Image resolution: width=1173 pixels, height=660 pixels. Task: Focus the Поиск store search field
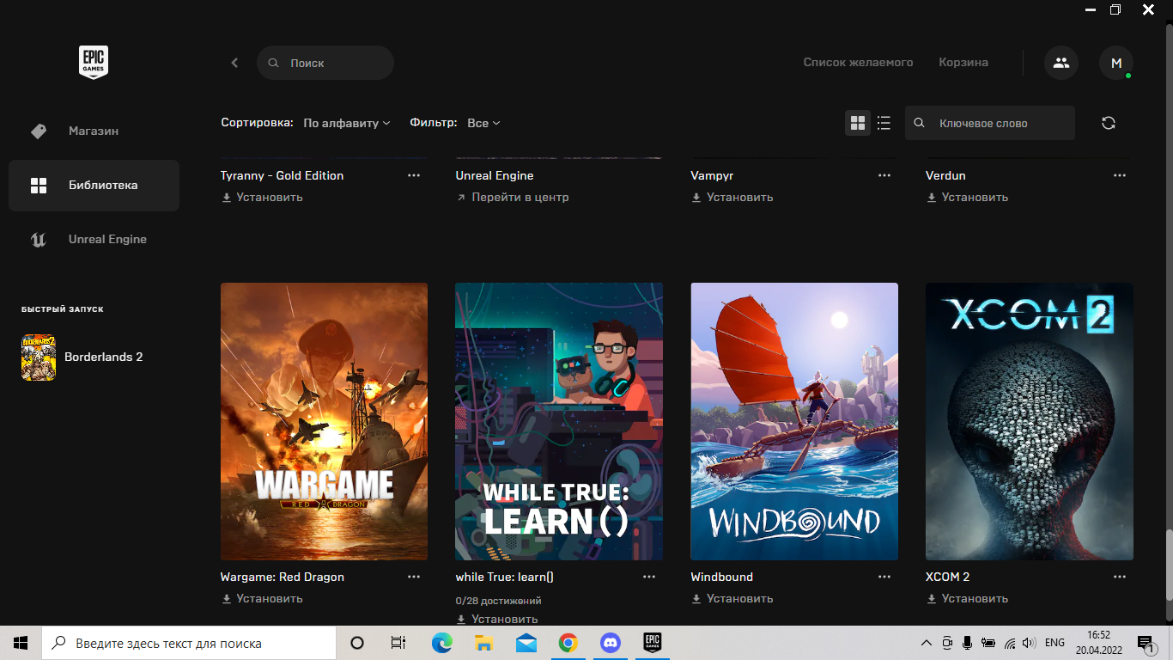click(325, 63)
